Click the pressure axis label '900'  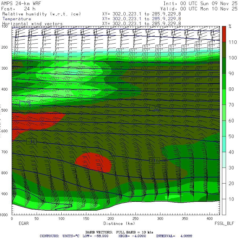click(x=5, y=194)
